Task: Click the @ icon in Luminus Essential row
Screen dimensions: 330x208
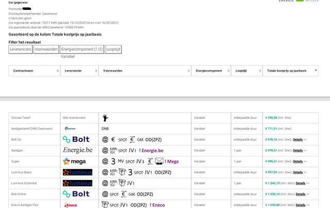Action: [x=105, y=183]
